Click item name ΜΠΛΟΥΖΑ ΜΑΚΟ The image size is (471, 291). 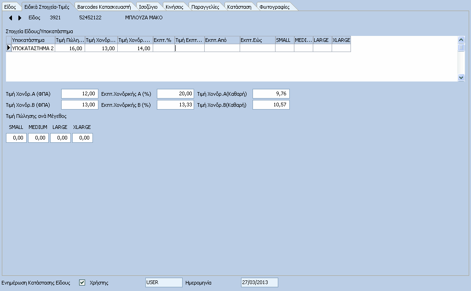coord(144,18)
